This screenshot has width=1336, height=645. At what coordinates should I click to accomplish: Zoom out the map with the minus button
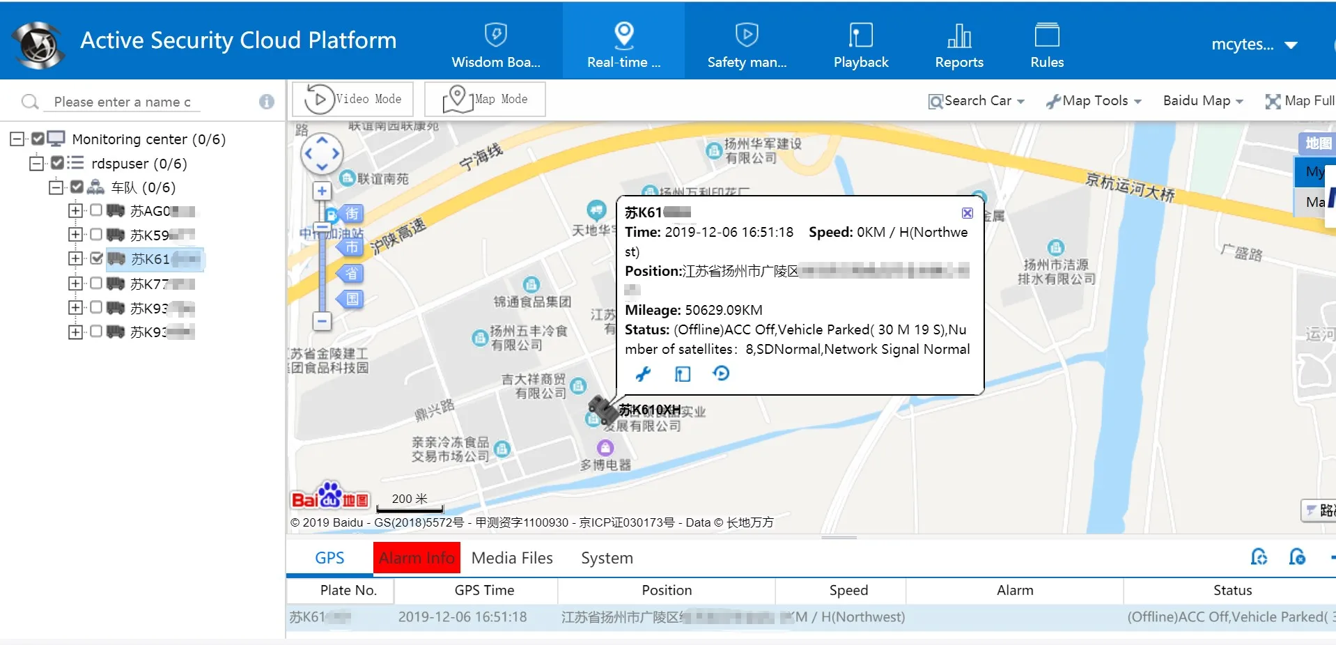pyautogui.click(x=322, y=321)
